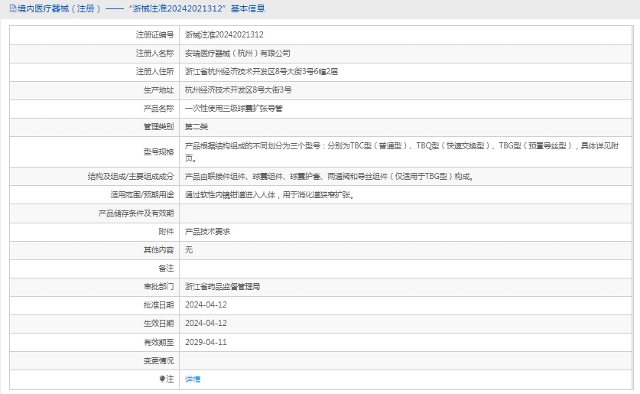The height and width of the screenshot is (394, 640).
Task: Click the 批准日期 date value
Action: pyautogui.click(x=206, y=305)
